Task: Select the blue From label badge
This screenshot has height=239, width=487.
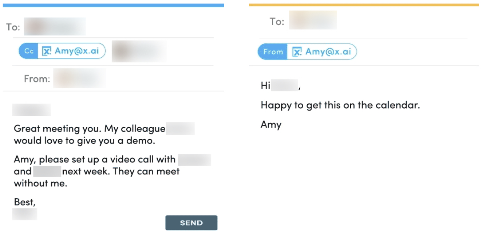Action: pyautogui.click(x=273, y=52)
